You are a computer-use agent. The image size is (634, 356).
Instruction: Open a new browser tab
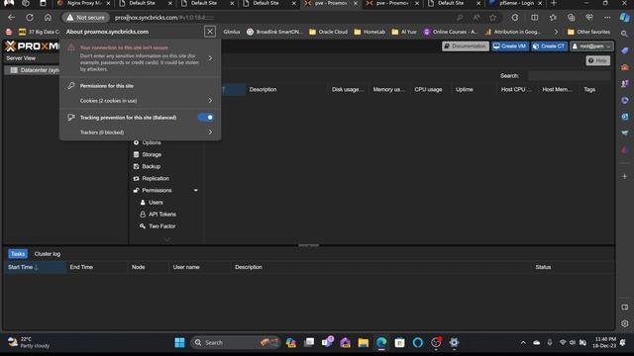point(554,3)
